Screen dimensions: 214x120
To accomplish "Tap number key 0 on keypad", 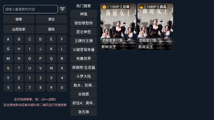I will [x=62, y=87].
